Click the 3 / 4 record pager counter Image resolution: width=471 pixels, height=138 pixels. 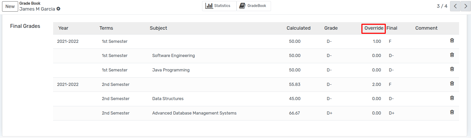(x=442, y=6)
